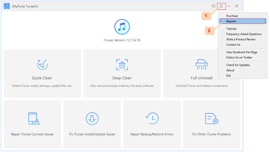Open Fix iTunes Install/Update Issues label
The width and height of the screenshot is (270, 152).
[x=92, y=134]
